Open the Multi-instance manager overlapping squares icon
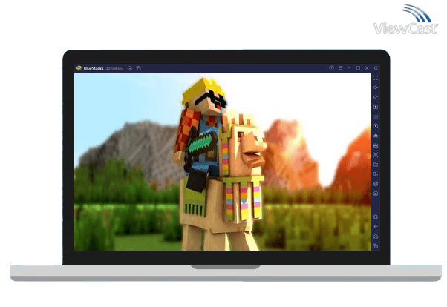The height and width of the screenshot is (307, 447). pyautogui.click(x=376, y=174)
